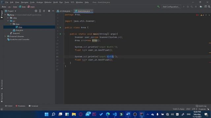
Task: Toggle the Structure tool window sidebar button
Action: [x=2, y=85]
